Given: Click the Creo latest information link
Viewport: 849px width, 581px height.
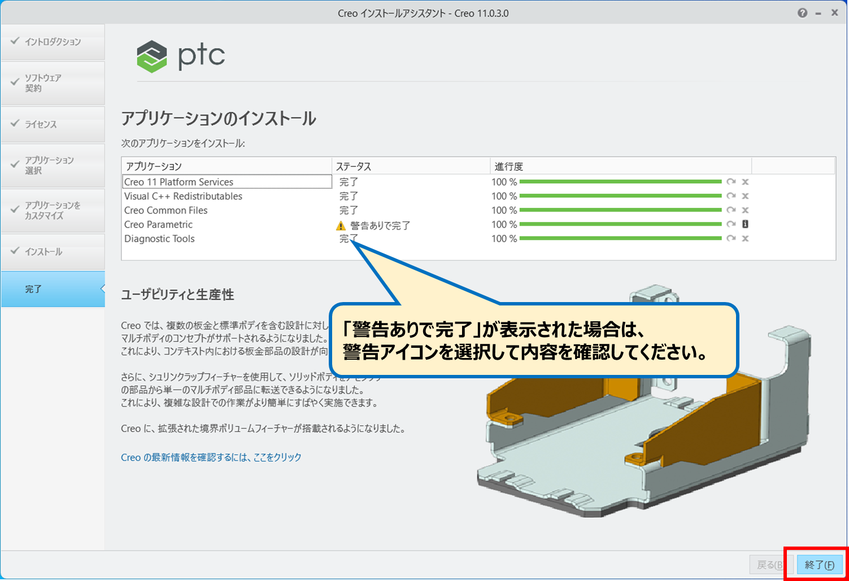Looking at the screenshot, I should click(211, 457).
